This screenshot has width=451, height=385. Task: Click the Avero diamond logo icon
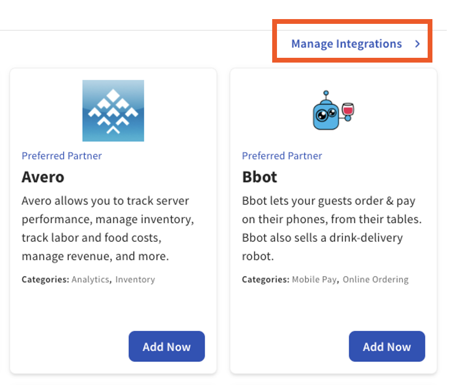(x=113, y=110)
